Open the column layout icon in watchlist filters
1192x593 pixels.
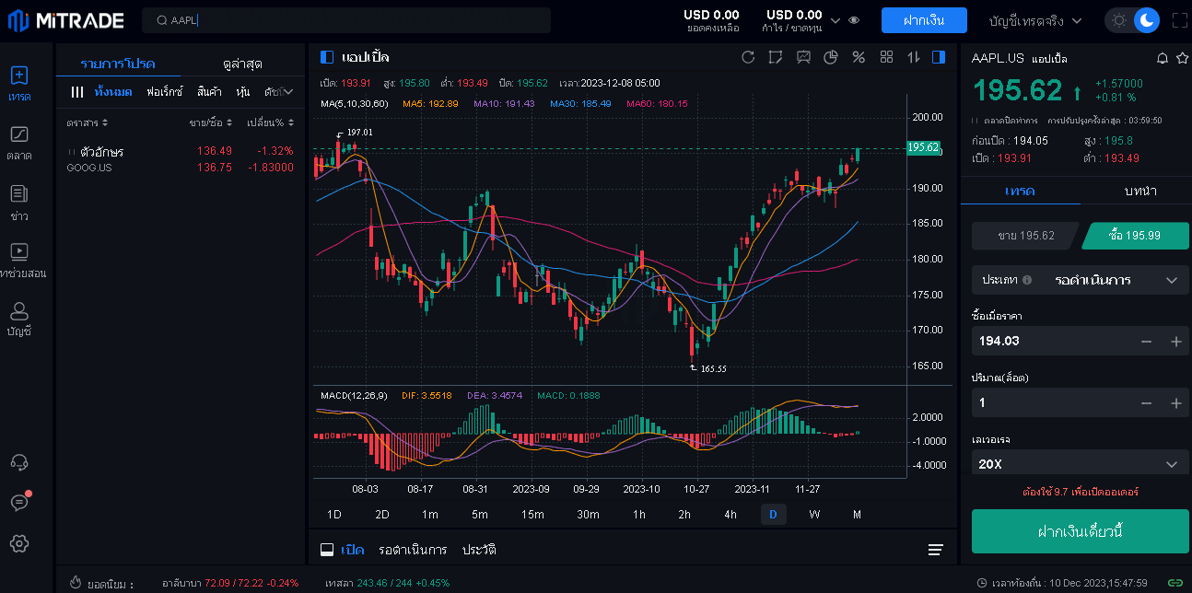tap(77, 92)
